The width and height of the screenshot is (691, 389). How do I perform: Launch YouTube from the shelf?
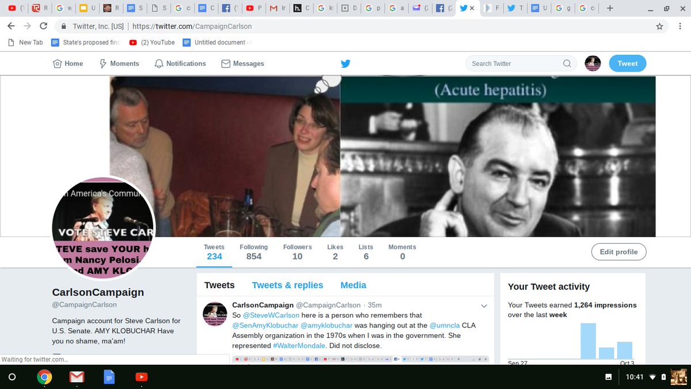coord(141,377)
